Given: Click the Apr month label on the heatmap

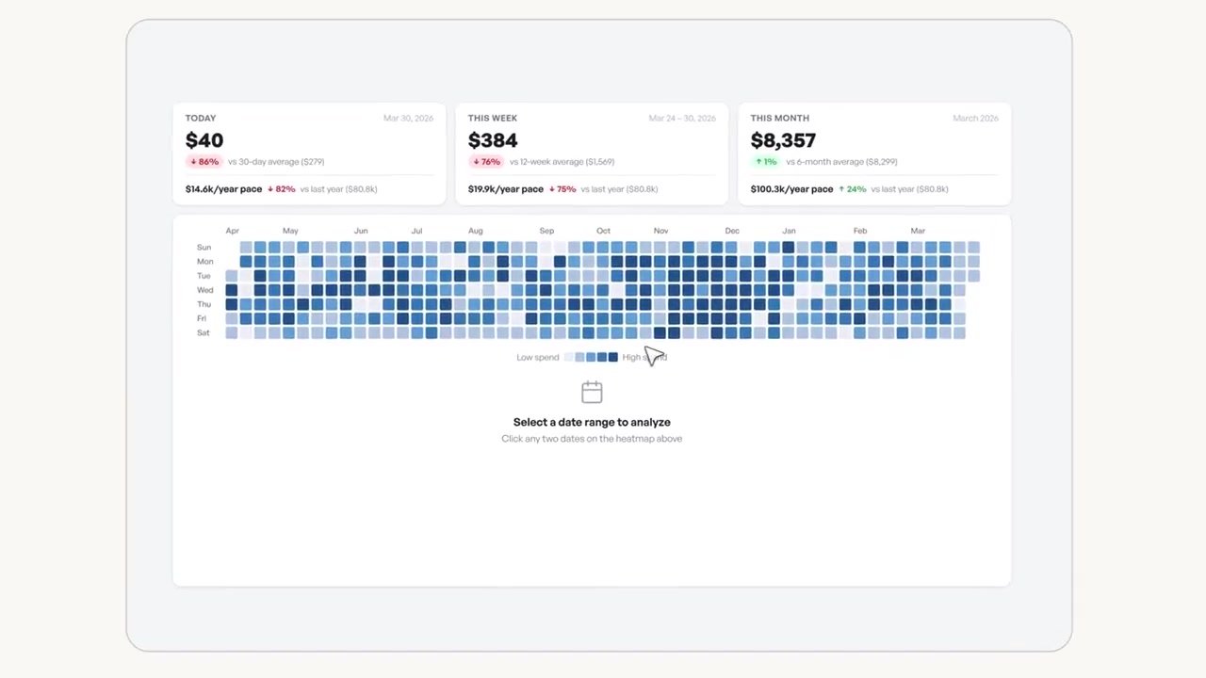Looking at the screenshot, I should pyautogui.click(x=232, y=231).
